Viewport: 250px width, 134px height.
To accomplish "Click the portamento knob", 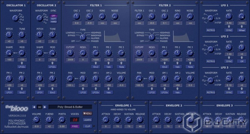I will 62,120.
